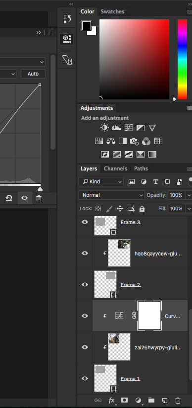The height and width of the screenshot is (408, 192).
Task: Hide the Frame 1 layer
Action: (85, 378)
